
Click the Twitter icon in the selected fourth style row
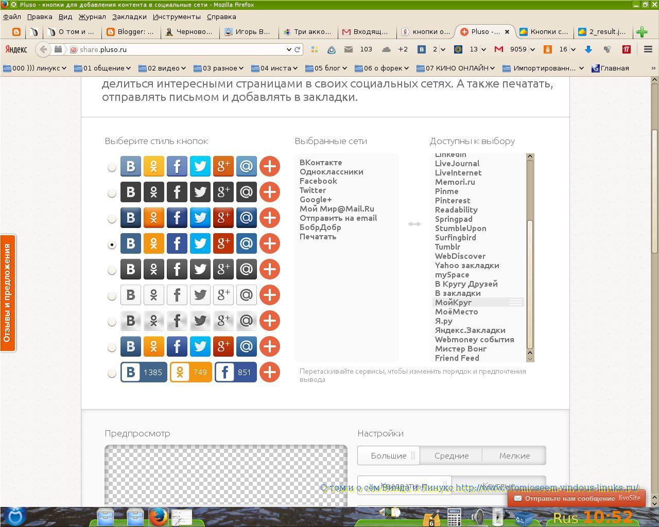200,243
